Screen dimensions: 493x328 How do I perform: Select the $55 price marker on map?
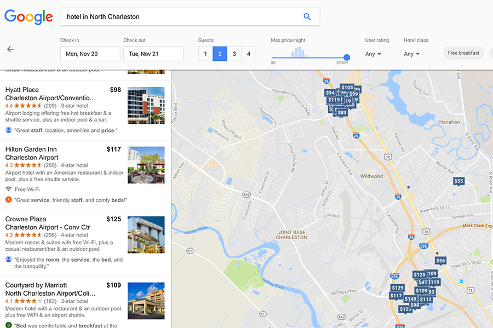pos(458,181)
